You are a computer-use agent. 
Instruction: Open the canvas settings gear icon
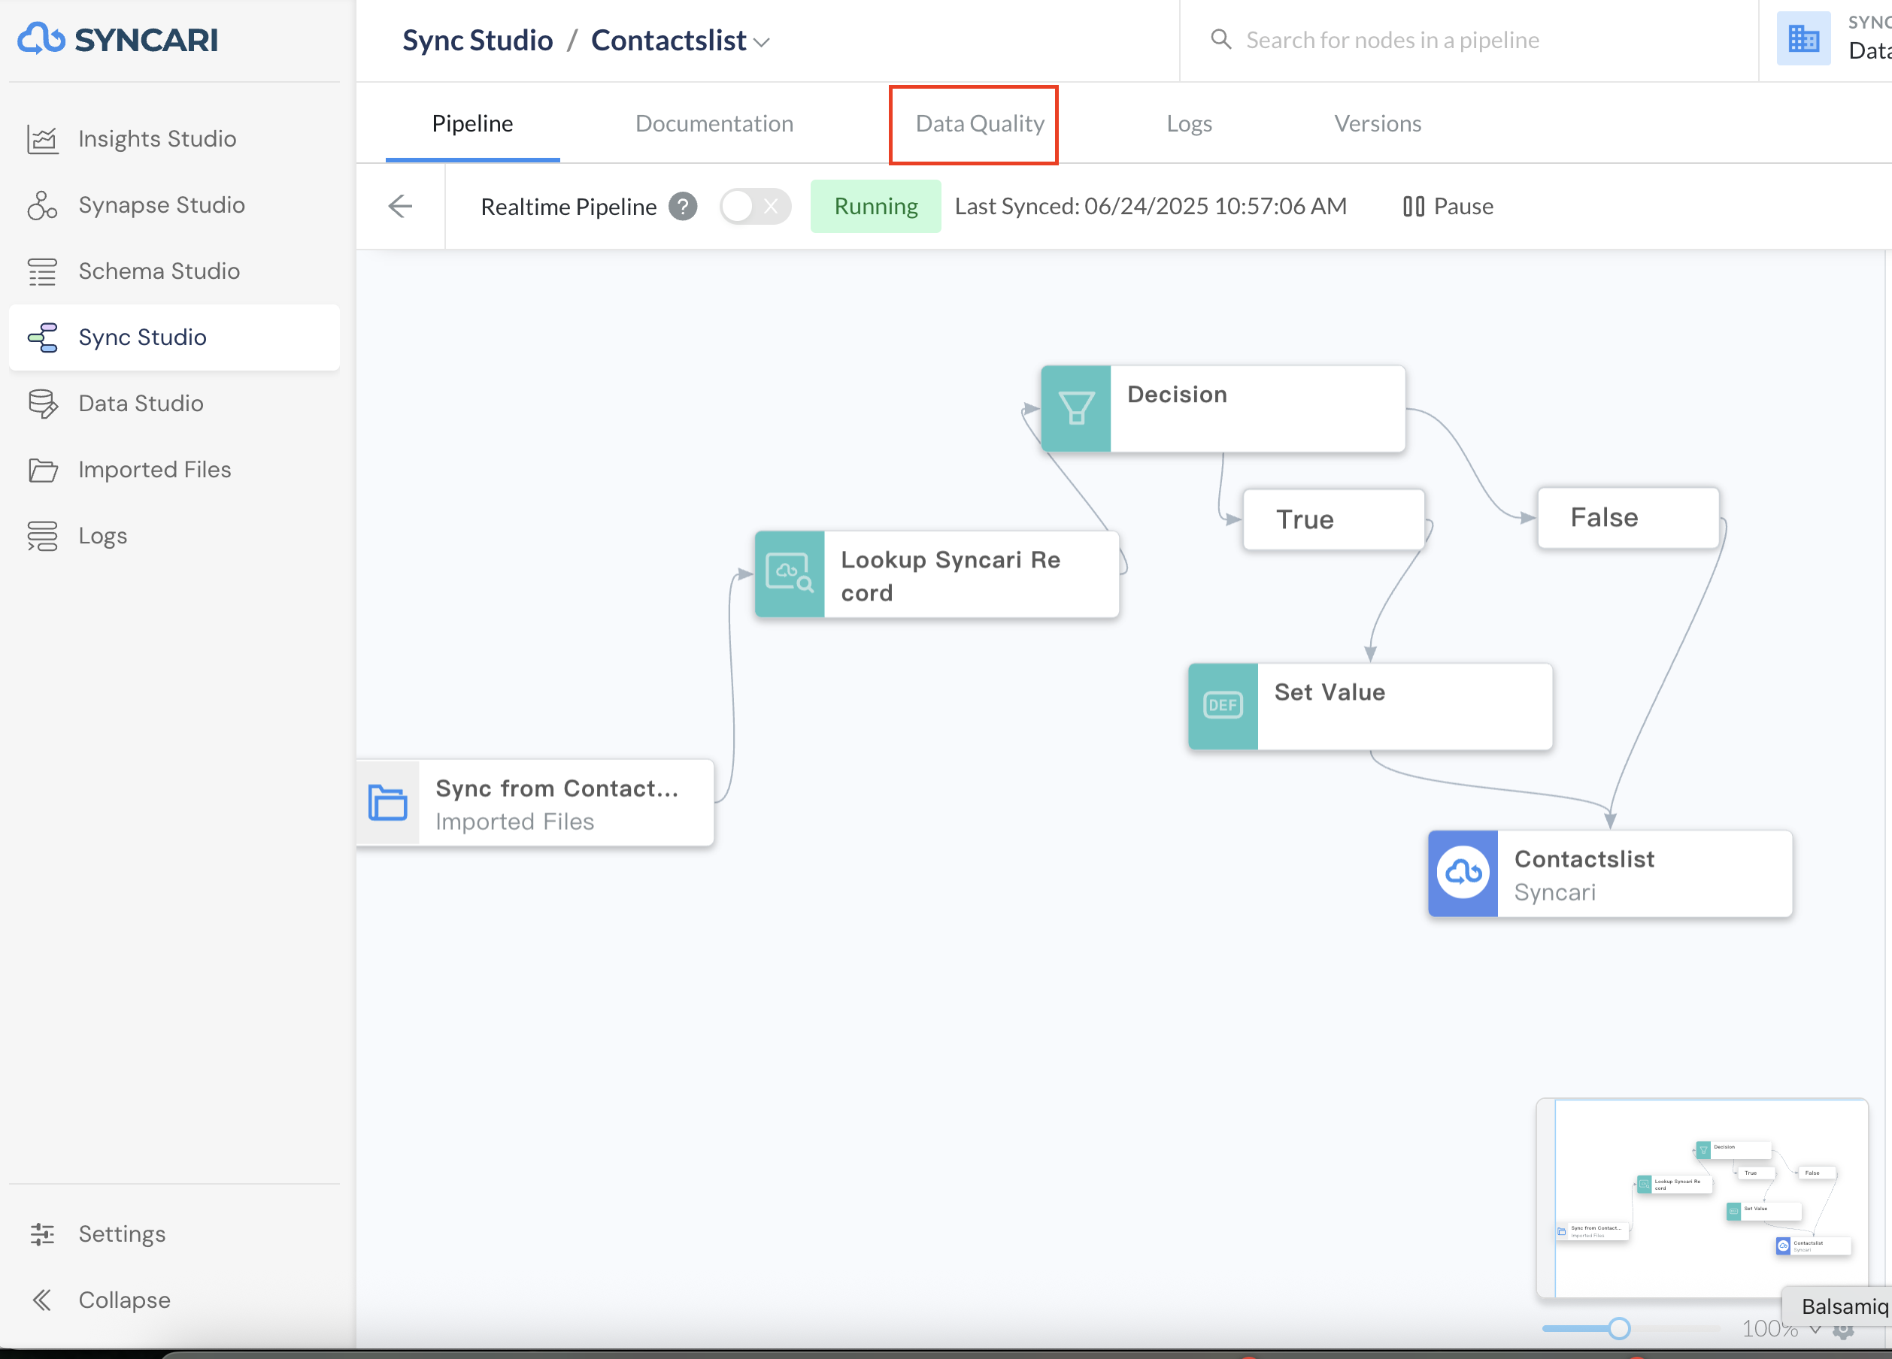point(1843,1329)
